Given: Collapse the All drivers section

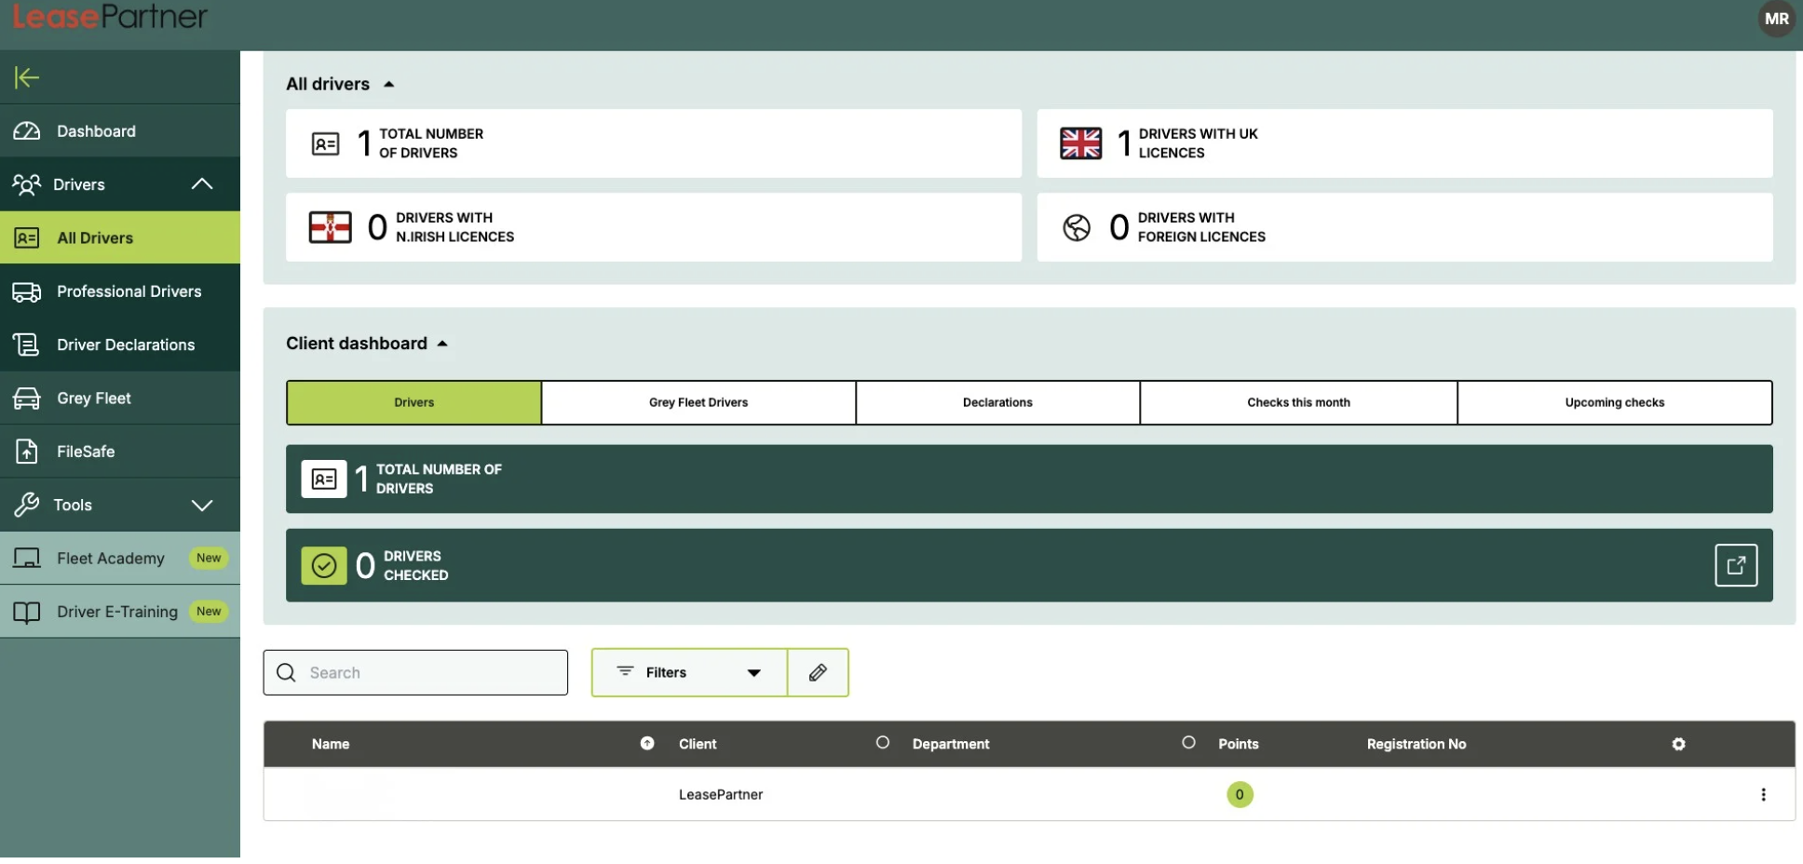Looking at the screenshot, I should (x=389, y=84).
